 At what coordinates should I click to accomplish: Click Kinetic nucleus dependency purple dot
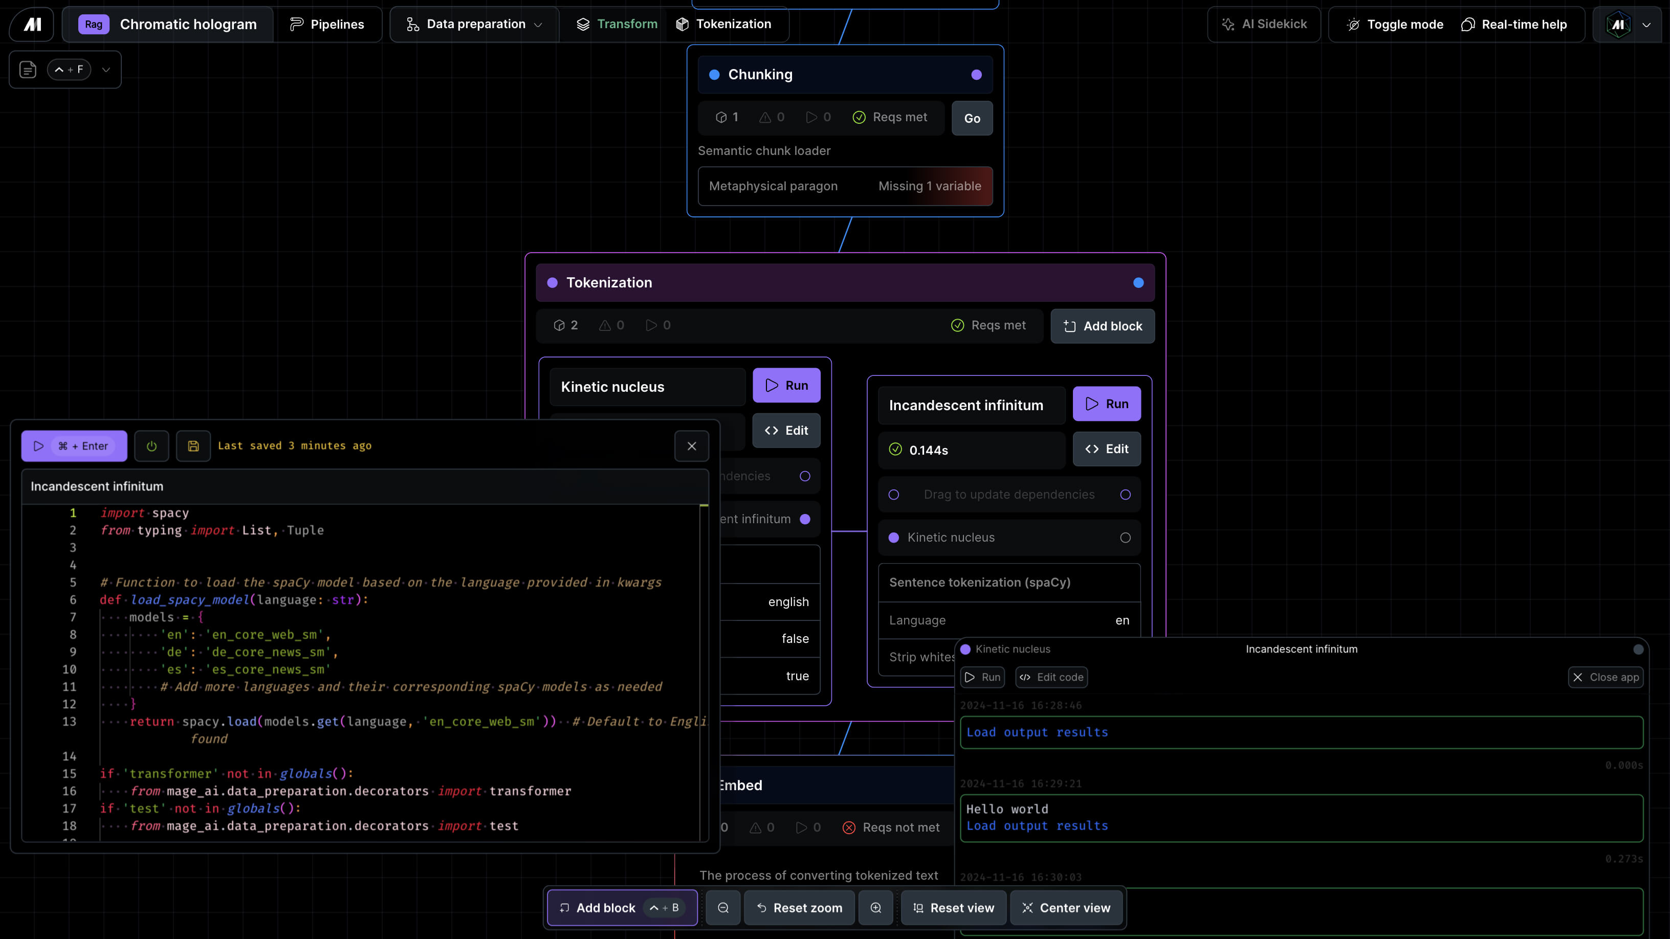pyautogui.click(x=894, y=537)
